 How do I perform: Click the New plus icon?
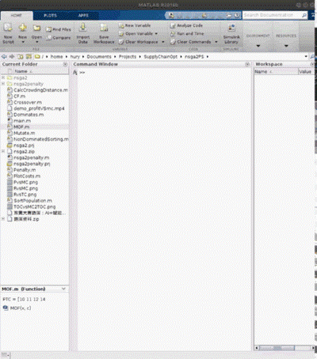22,28
